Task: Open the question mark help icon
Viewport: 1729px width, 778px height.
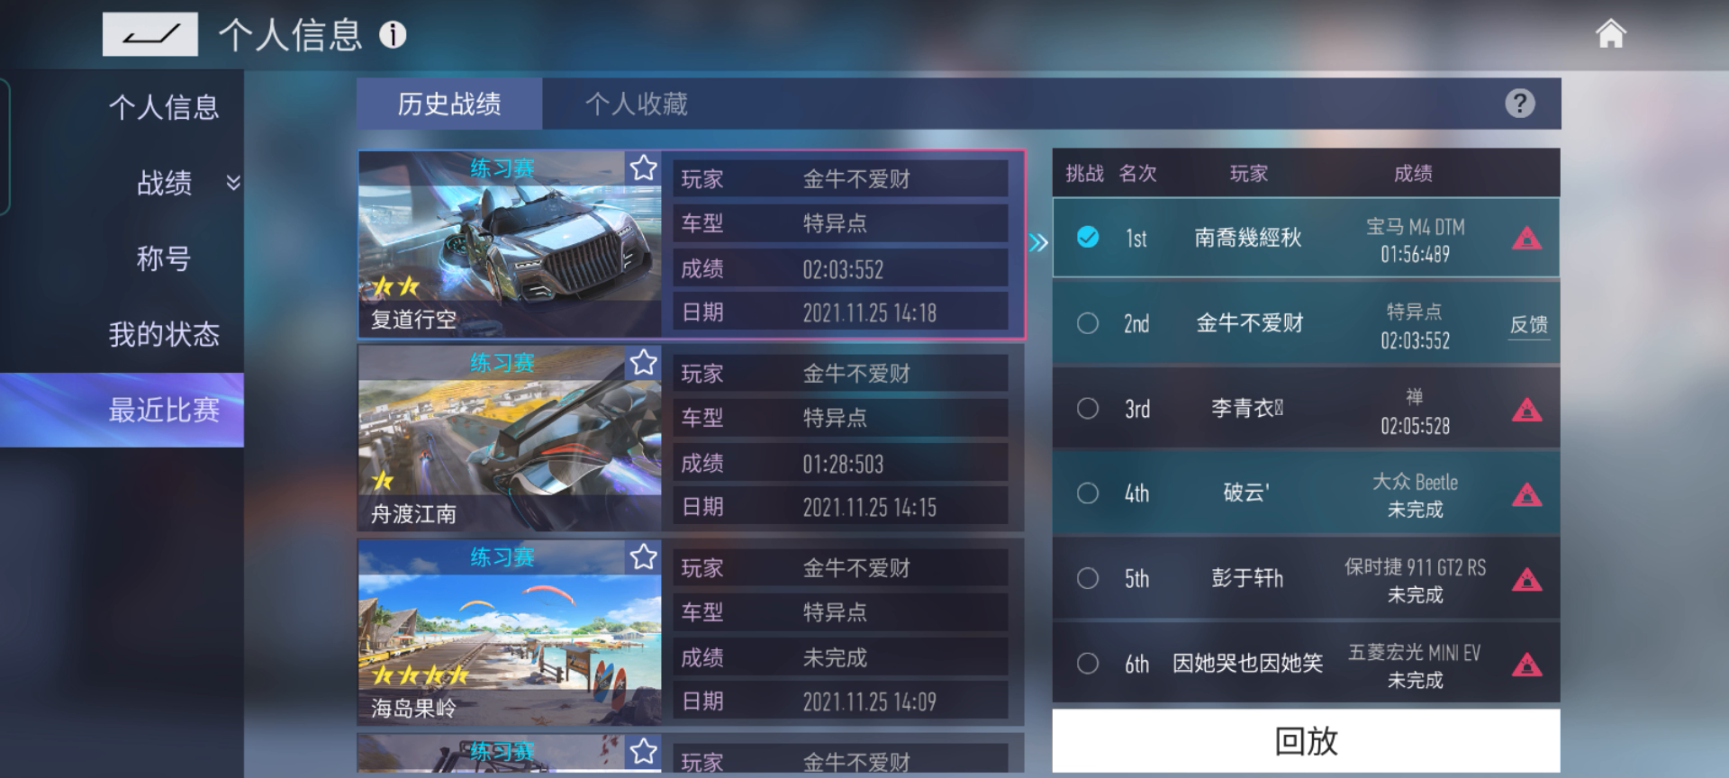Action: 1520,104
